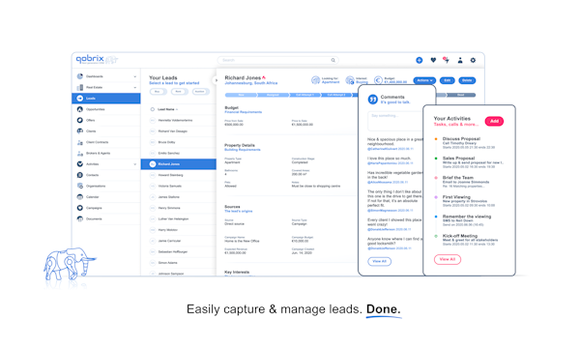This screenshot has height=348, width=580.
Task: Open the Clients sidebar icon
Action: pyautogui.click(x=80, y=131)
